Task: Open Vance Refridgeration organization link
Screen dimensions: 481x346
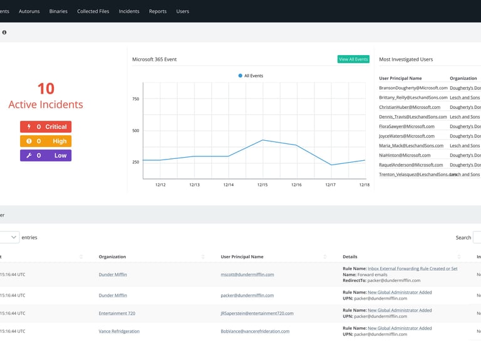Action: 119,331
